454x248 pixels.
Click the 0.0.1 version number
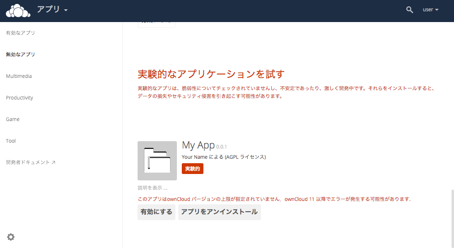[222, 147]
